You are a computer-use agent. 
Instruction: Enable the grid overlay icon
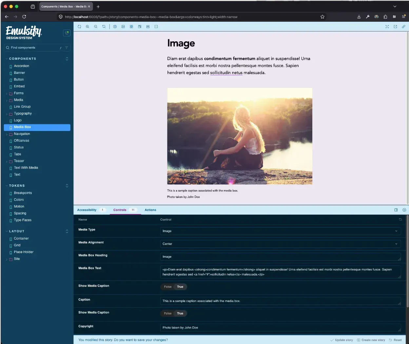(x=131, y=27)
